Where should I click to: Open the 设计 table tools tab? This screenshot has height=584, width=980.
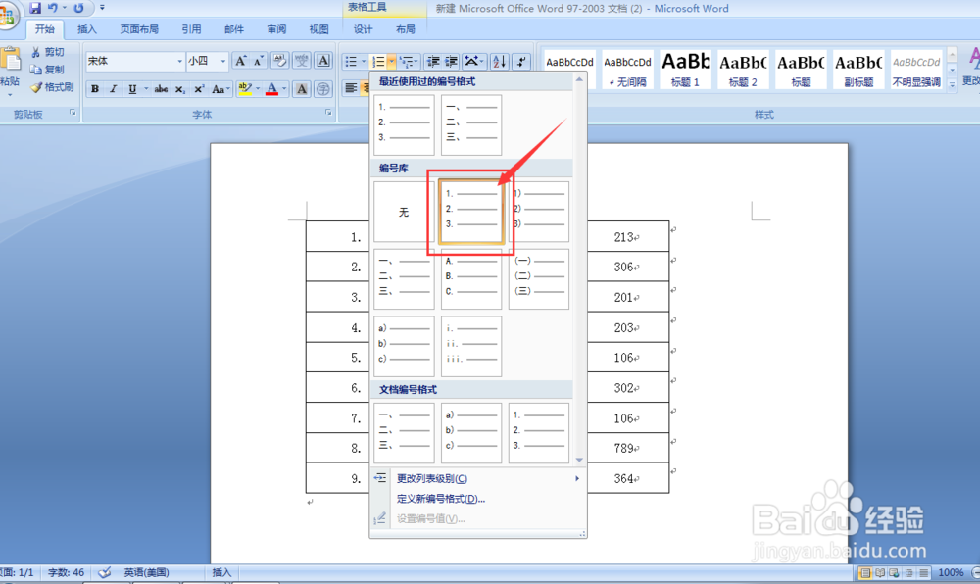click(x=364, y=29)
